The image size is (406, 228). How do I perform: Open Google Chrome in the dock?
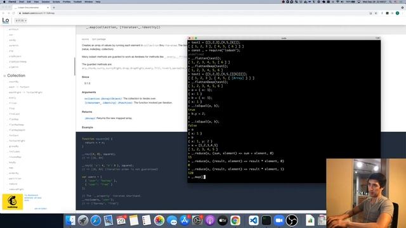[x=235, y=220]
